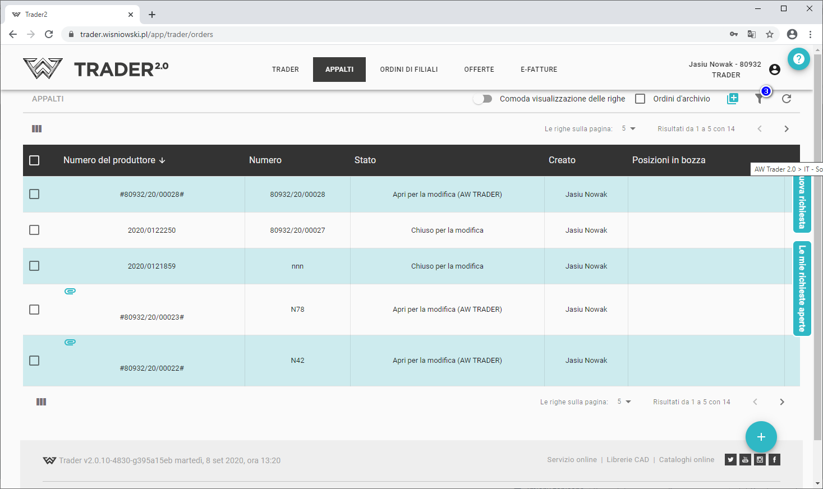Tick the checkbox for row 2020/0122250

pos(34,230)
